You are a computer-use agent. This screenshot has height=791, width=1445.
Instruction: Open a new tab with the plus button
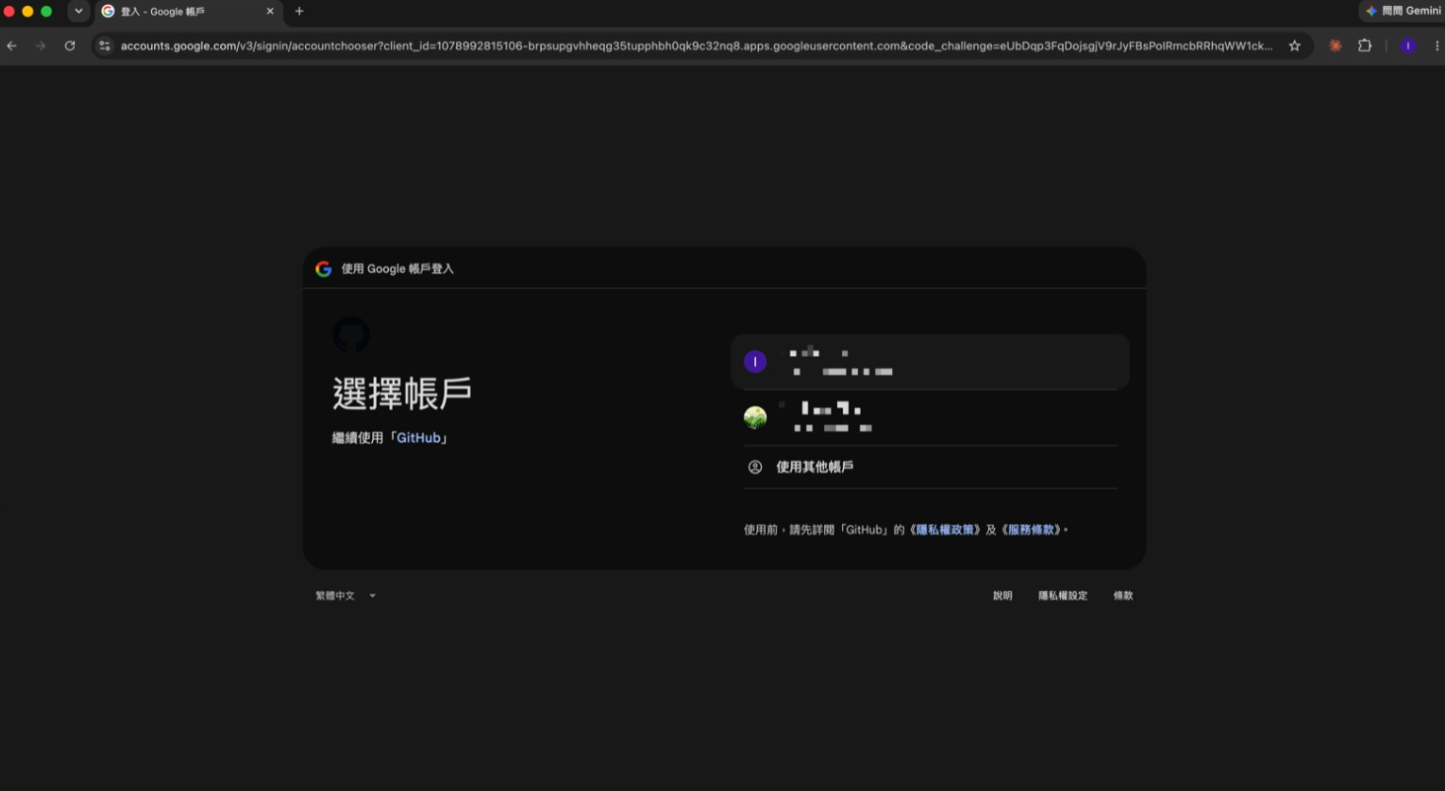pos(299,11)
